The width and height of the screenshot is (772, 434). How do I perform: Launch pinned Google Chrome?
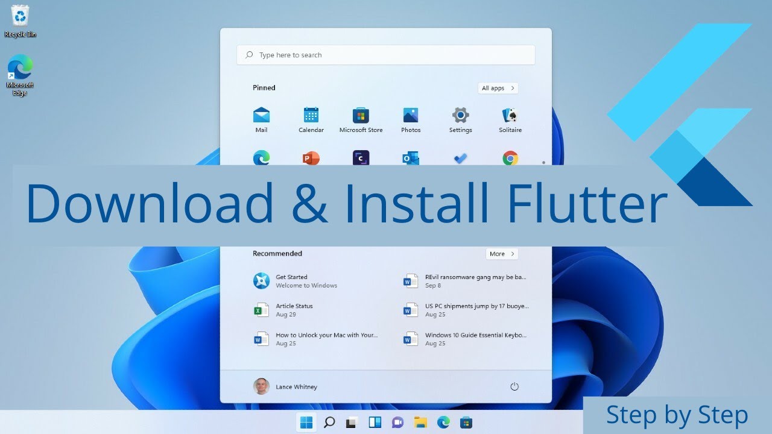click(510, 158)
